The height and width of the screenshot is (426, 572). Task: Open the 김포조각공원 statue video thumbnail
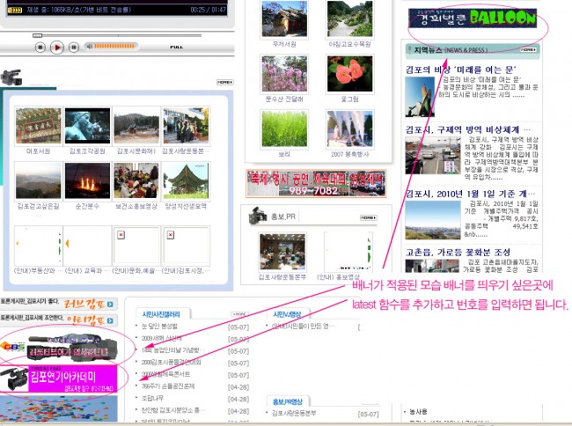pos(87,126)
